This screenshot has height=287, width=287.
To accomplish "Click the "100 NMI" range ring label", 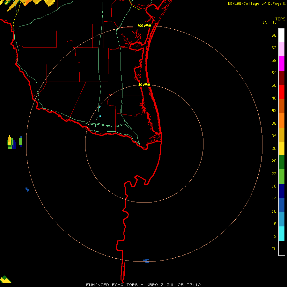I will tap(144, 26).
